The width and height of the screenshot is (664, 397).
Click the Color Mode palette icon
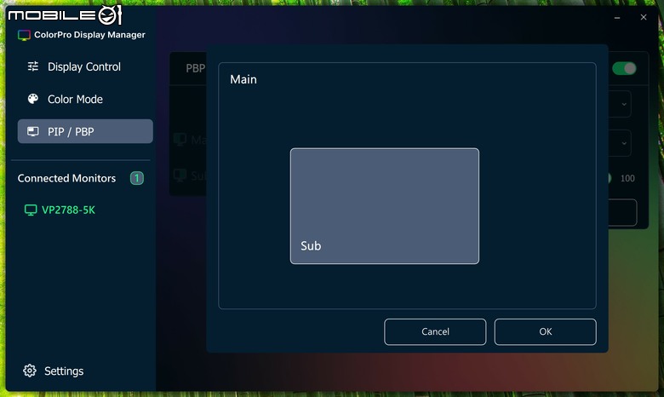(33, 99)
